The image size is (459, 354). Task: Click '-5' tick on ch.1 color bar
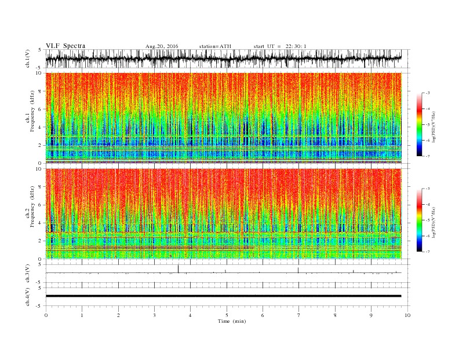tap(427, 125)
